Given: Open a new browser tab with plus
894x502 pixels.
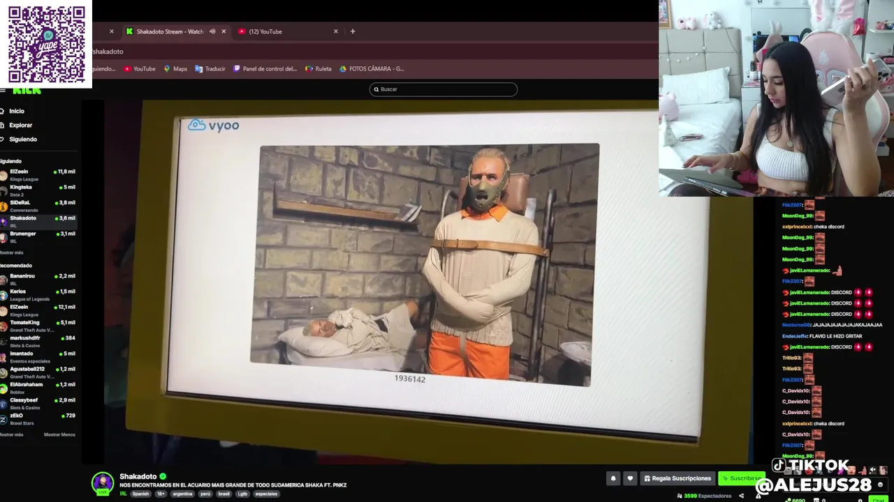Looking at the screenshot, I should (353, 31).
